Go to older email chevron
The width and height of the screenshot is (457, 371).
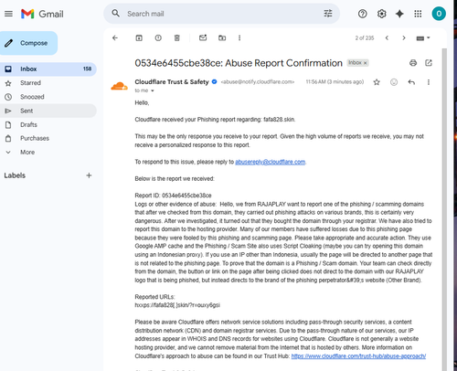(x=404, y=37)
